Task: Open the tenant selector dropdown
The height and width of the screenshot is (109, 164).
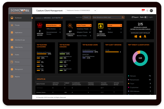Action: coord(81,11)
